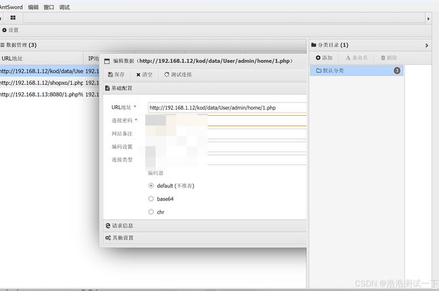Image resolution: width=439 pixels, height=291 pixels.
Task: Click the 分类目录 folder icon
Action: point(313,44)
